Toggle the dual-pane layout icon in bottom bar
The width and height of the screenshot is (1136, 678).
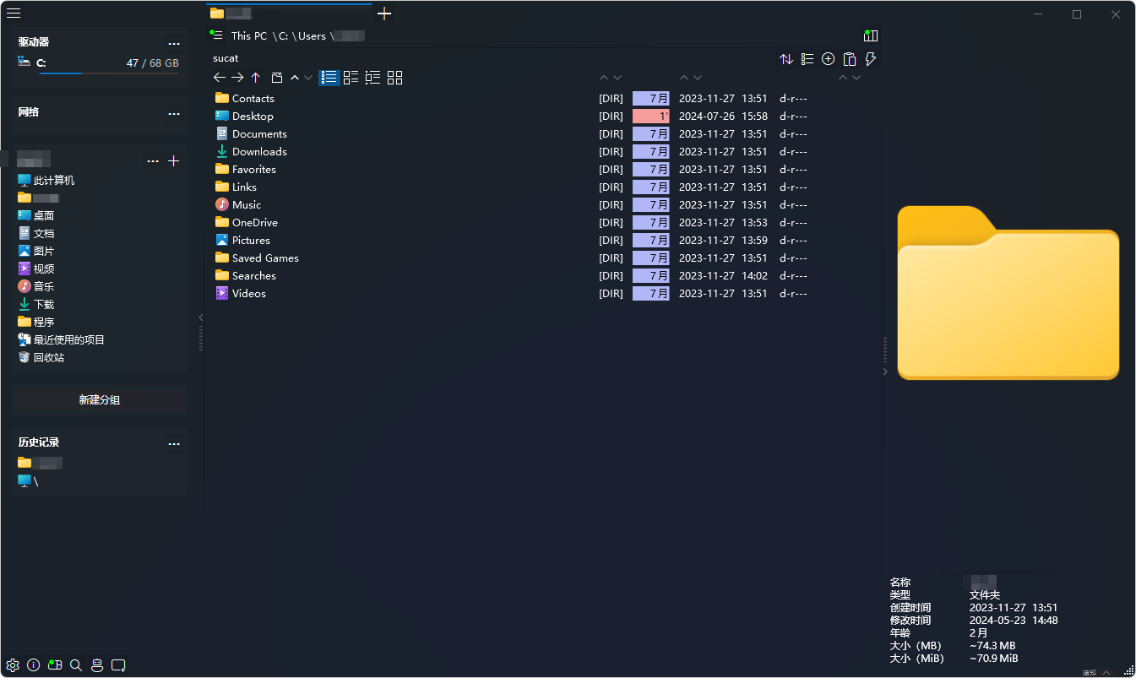coord(55,665)
